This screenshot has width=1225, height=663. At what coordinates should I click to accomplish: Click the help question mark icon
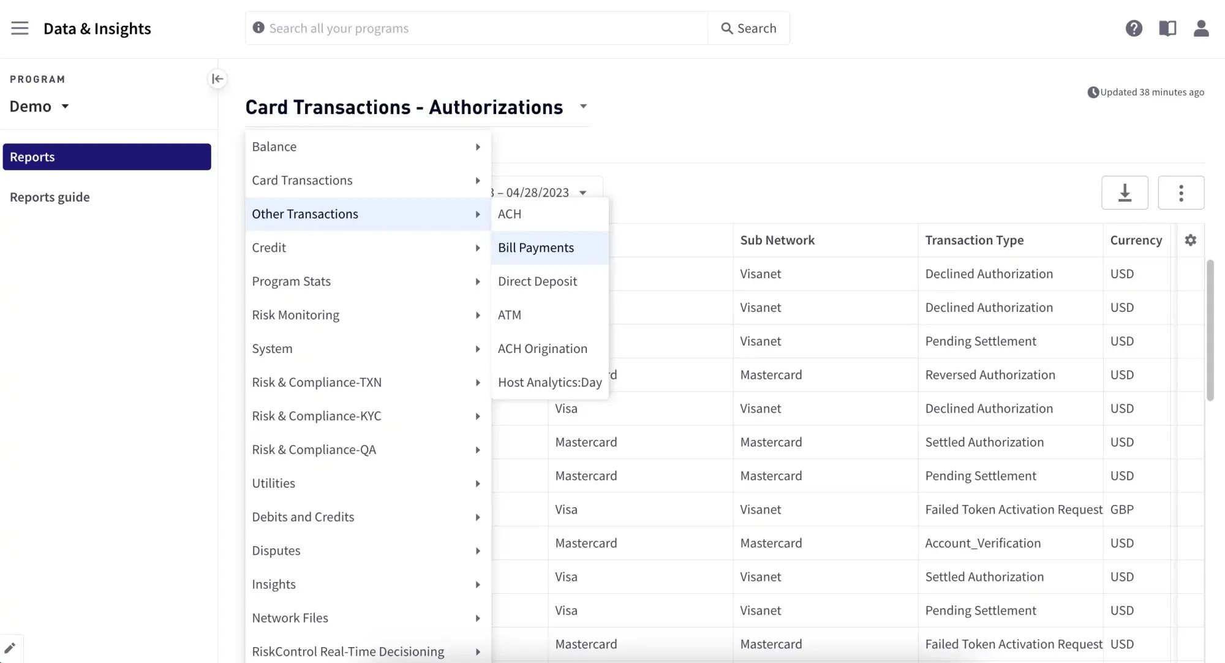click(1134, 28)
